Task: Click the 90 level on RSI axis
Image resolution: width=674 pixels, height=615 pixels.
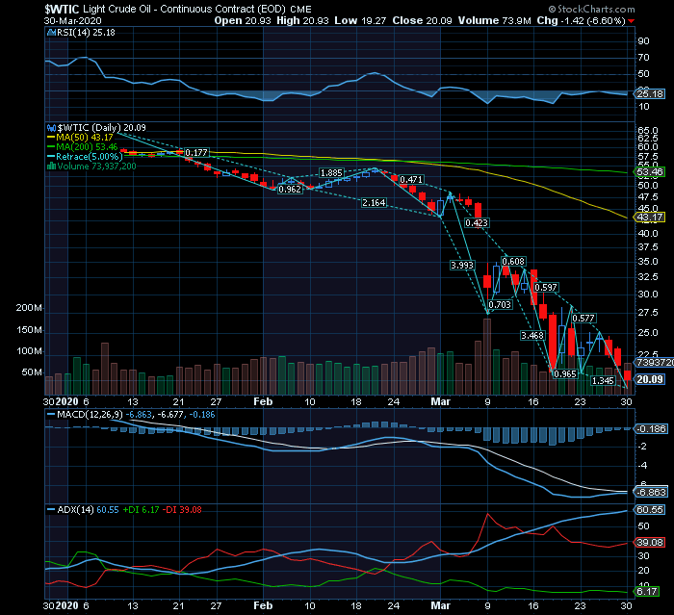Action: (643, 41)
